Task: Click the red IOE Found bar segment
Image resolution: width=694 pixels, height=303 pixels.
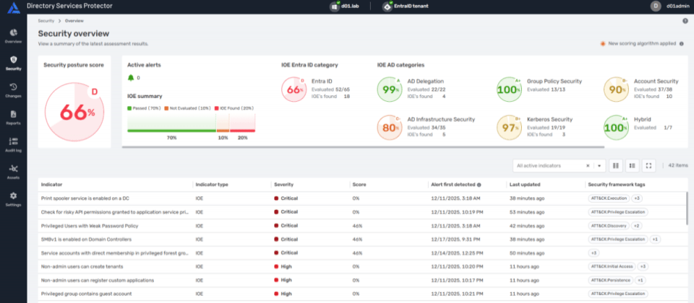Action: click(242, 131)
